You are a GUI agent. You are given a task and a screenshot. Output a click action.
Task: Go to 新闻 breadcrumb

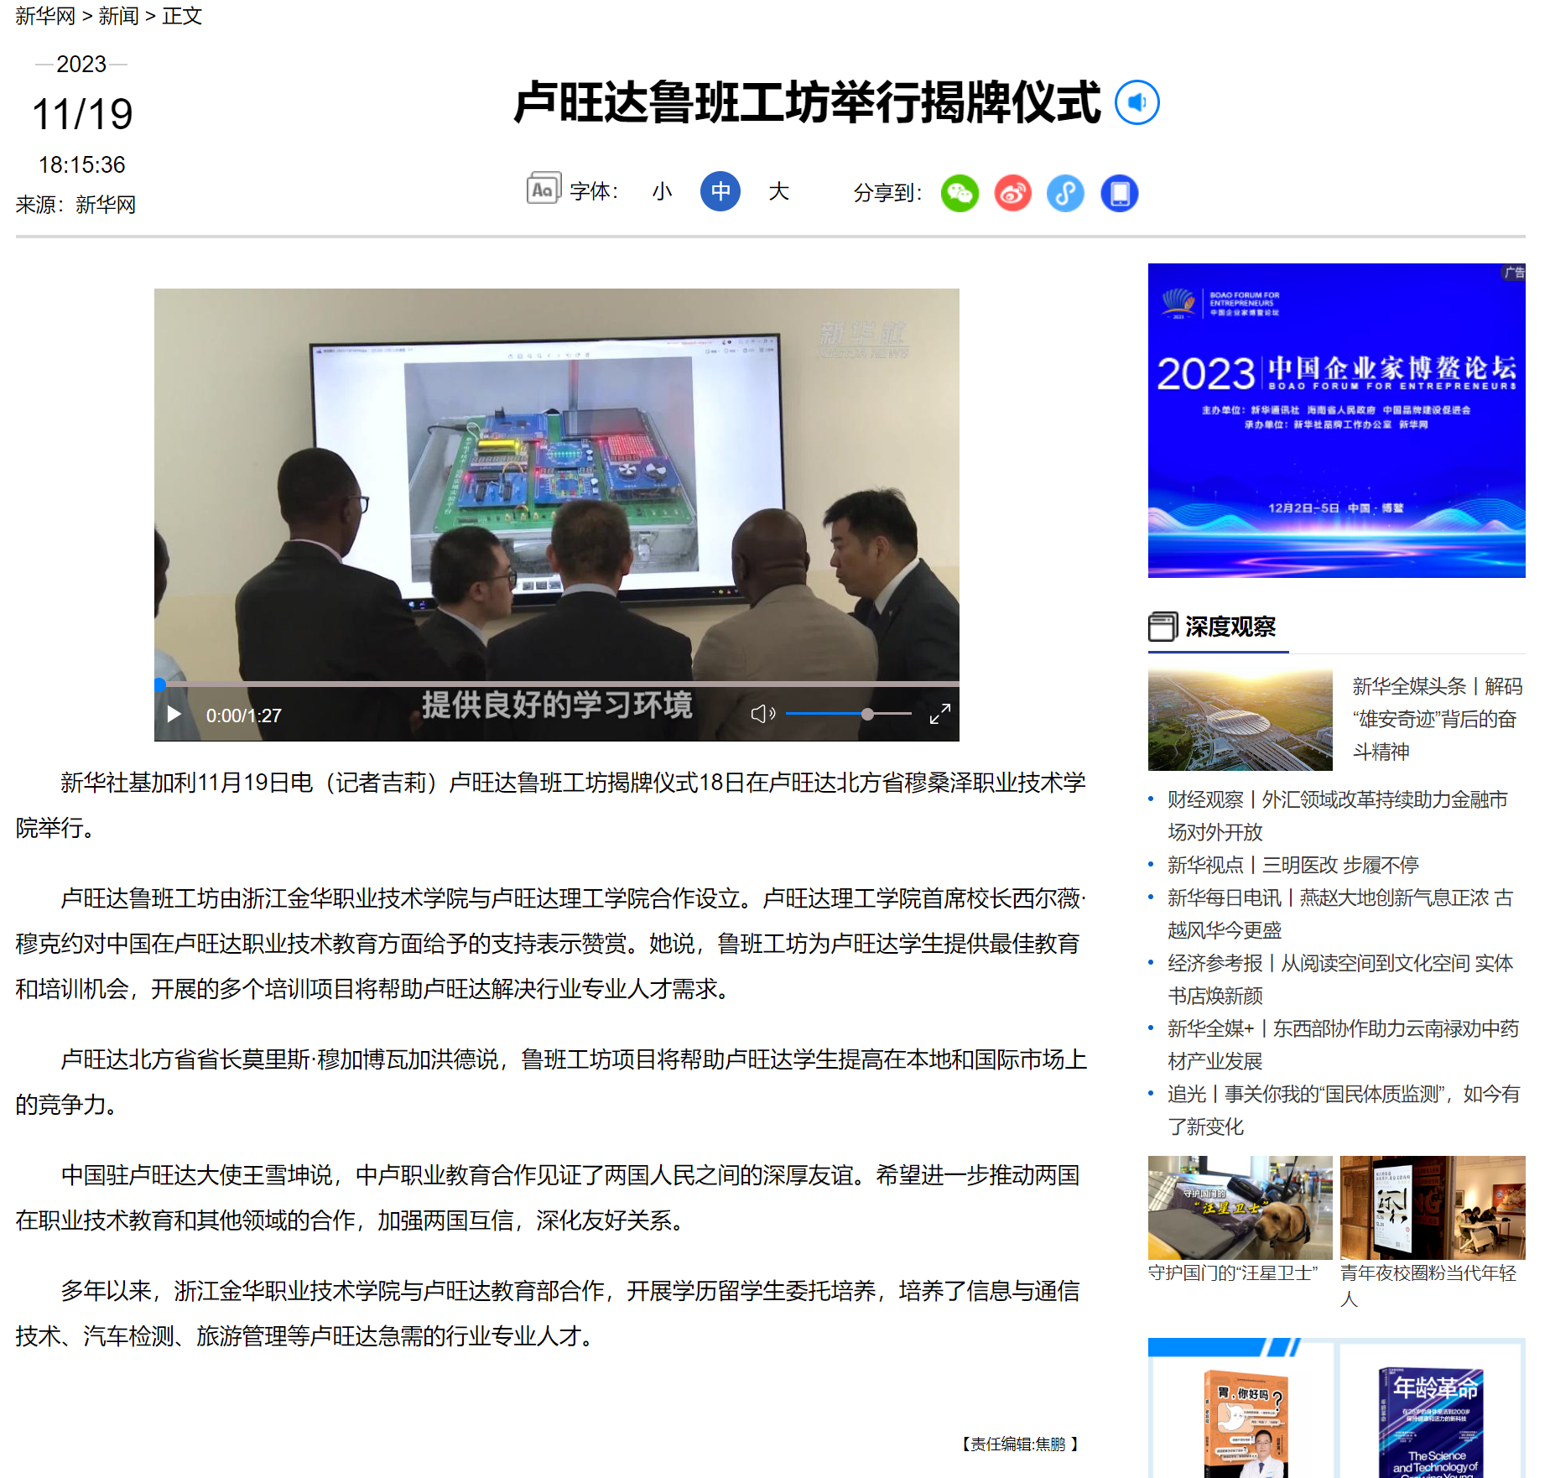point(118,16)
